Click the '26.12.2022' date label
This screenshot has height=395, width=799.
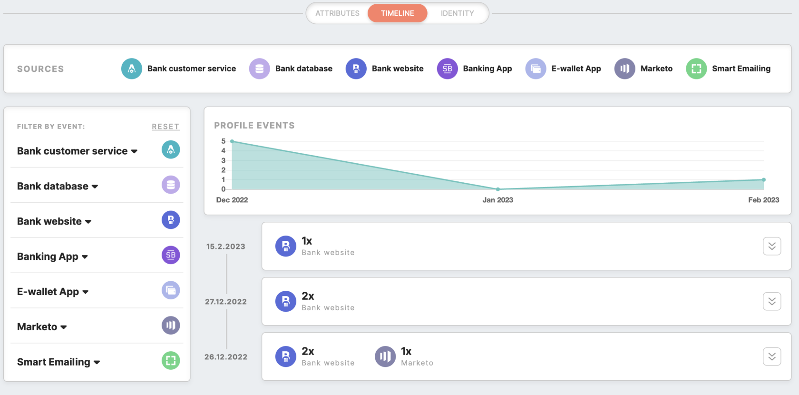click(226, 357)
